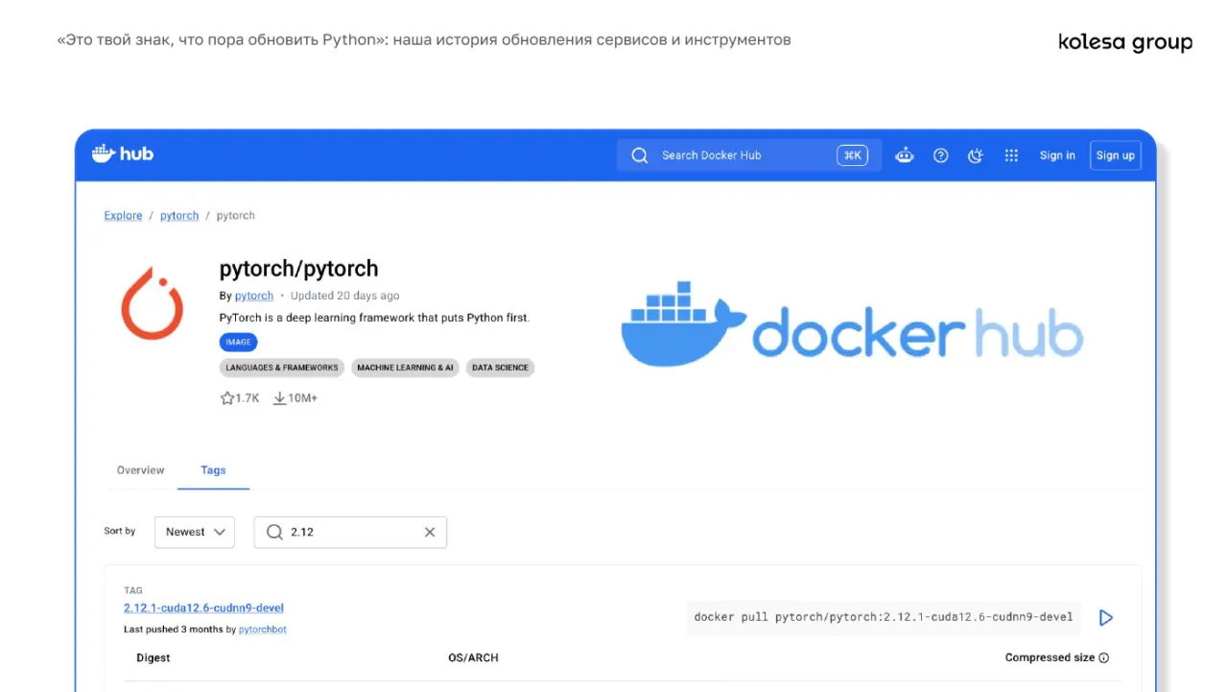Click the IMAGE badge
Screen dimensions: 1228x692
pos(238,342)
